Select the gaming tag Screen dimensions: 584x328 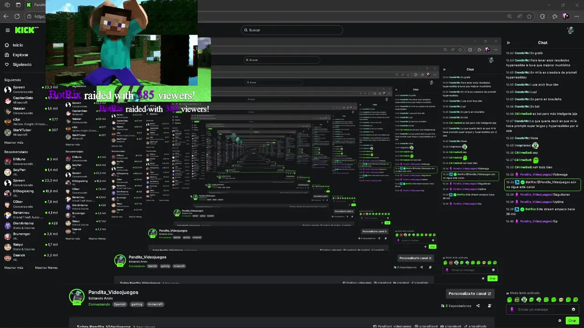137,304
